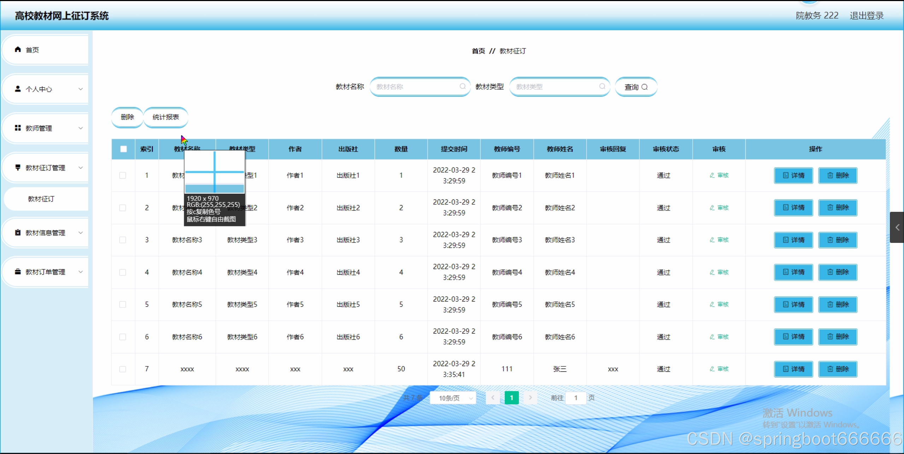Click the search icon in 教材名称 field
904x454 pixels.
tap(462, 86)
